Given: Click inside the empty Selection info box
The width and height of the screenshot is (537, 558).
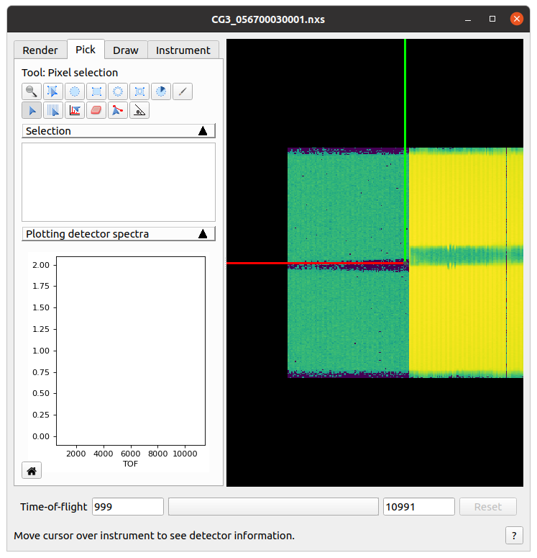Looking at the screenshot, I should [x=119, y=182].
